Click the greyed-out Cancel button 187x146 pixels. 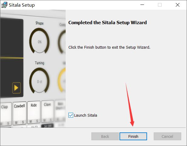tap(167, 136)
